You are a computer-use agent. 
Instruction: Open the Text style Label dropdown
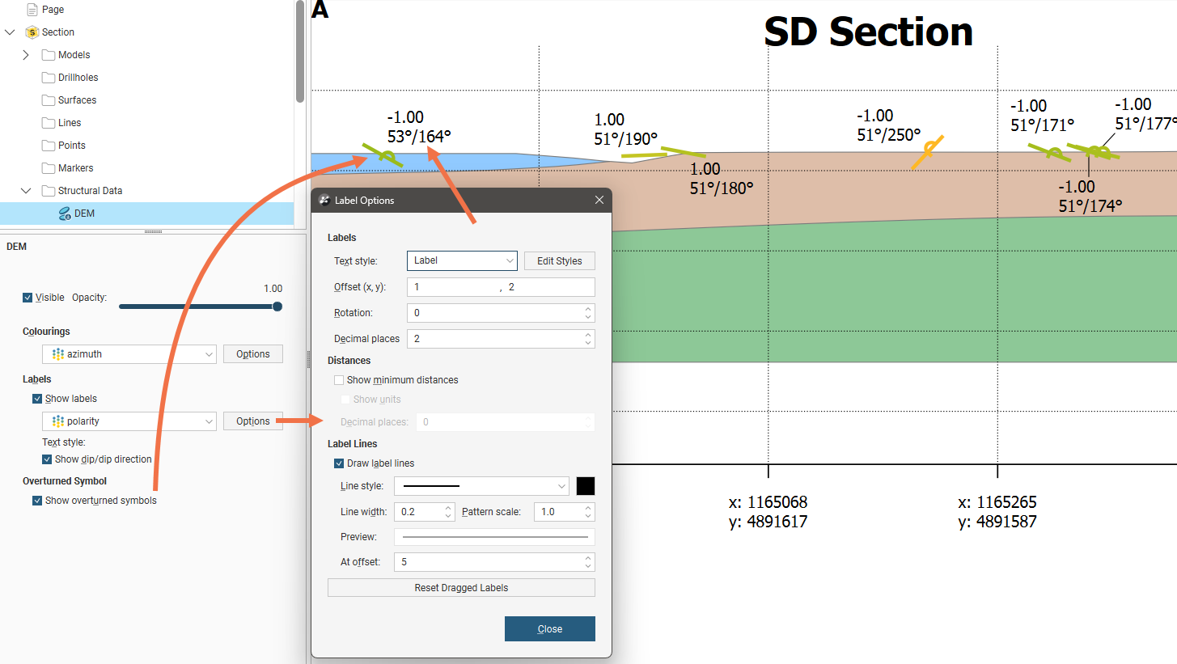click(462, 260)
